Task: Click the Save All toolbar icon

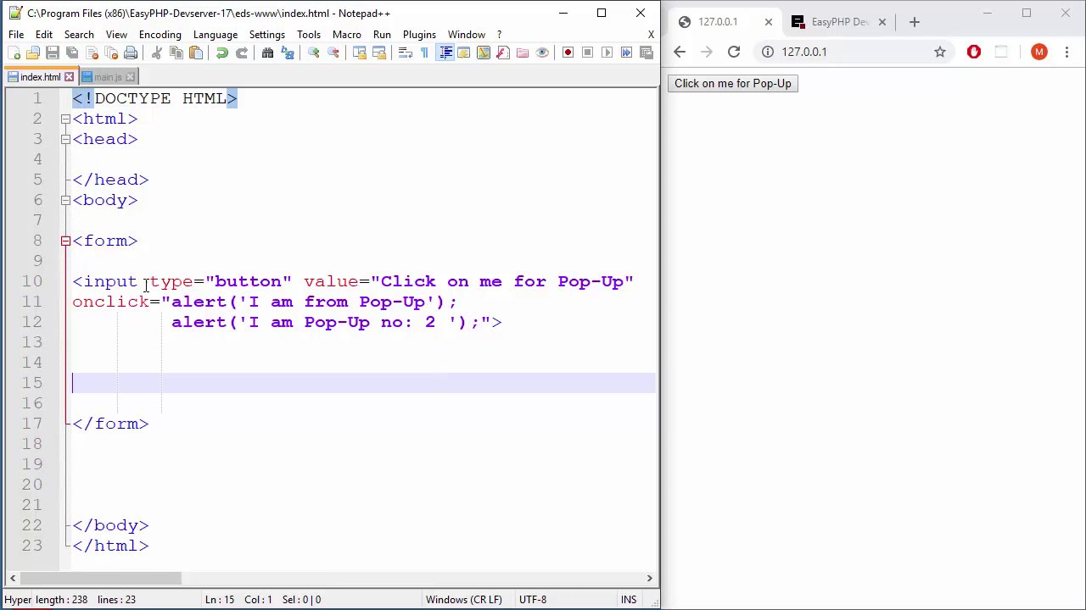Action: point(72,53)
